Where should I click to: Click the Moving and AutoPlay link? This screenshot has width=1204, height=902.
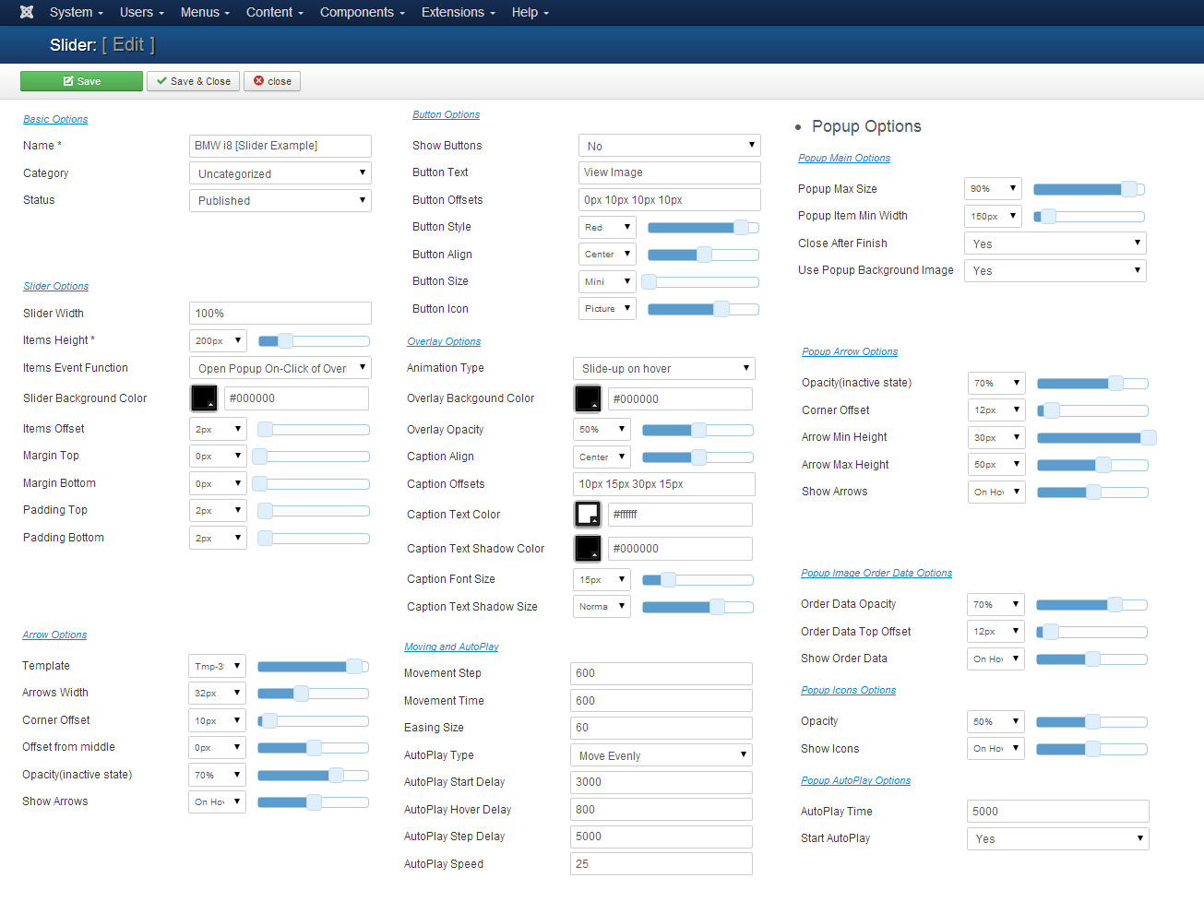click(x=451, y=647)
